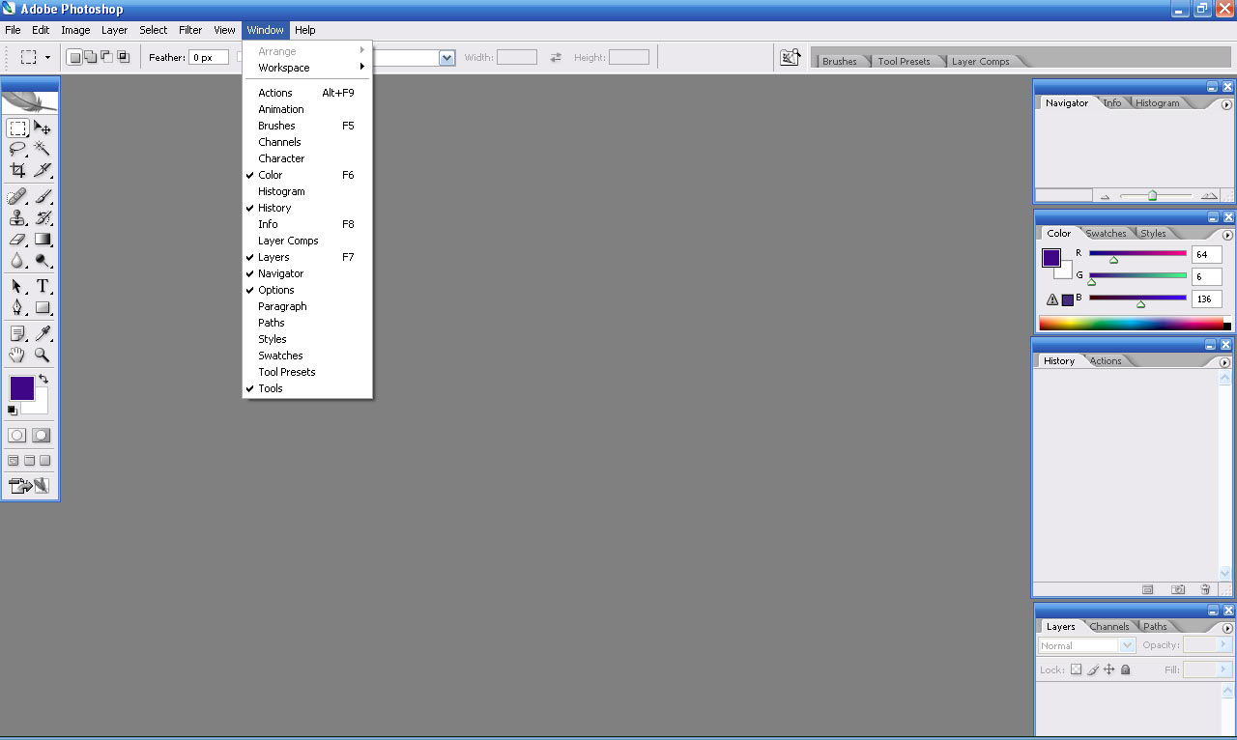
Task: Swap foreground and background colors
Action: (x=43, y=379)
